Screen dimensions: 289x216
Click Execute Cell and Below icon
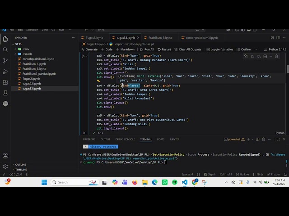[x=259, y=56]
